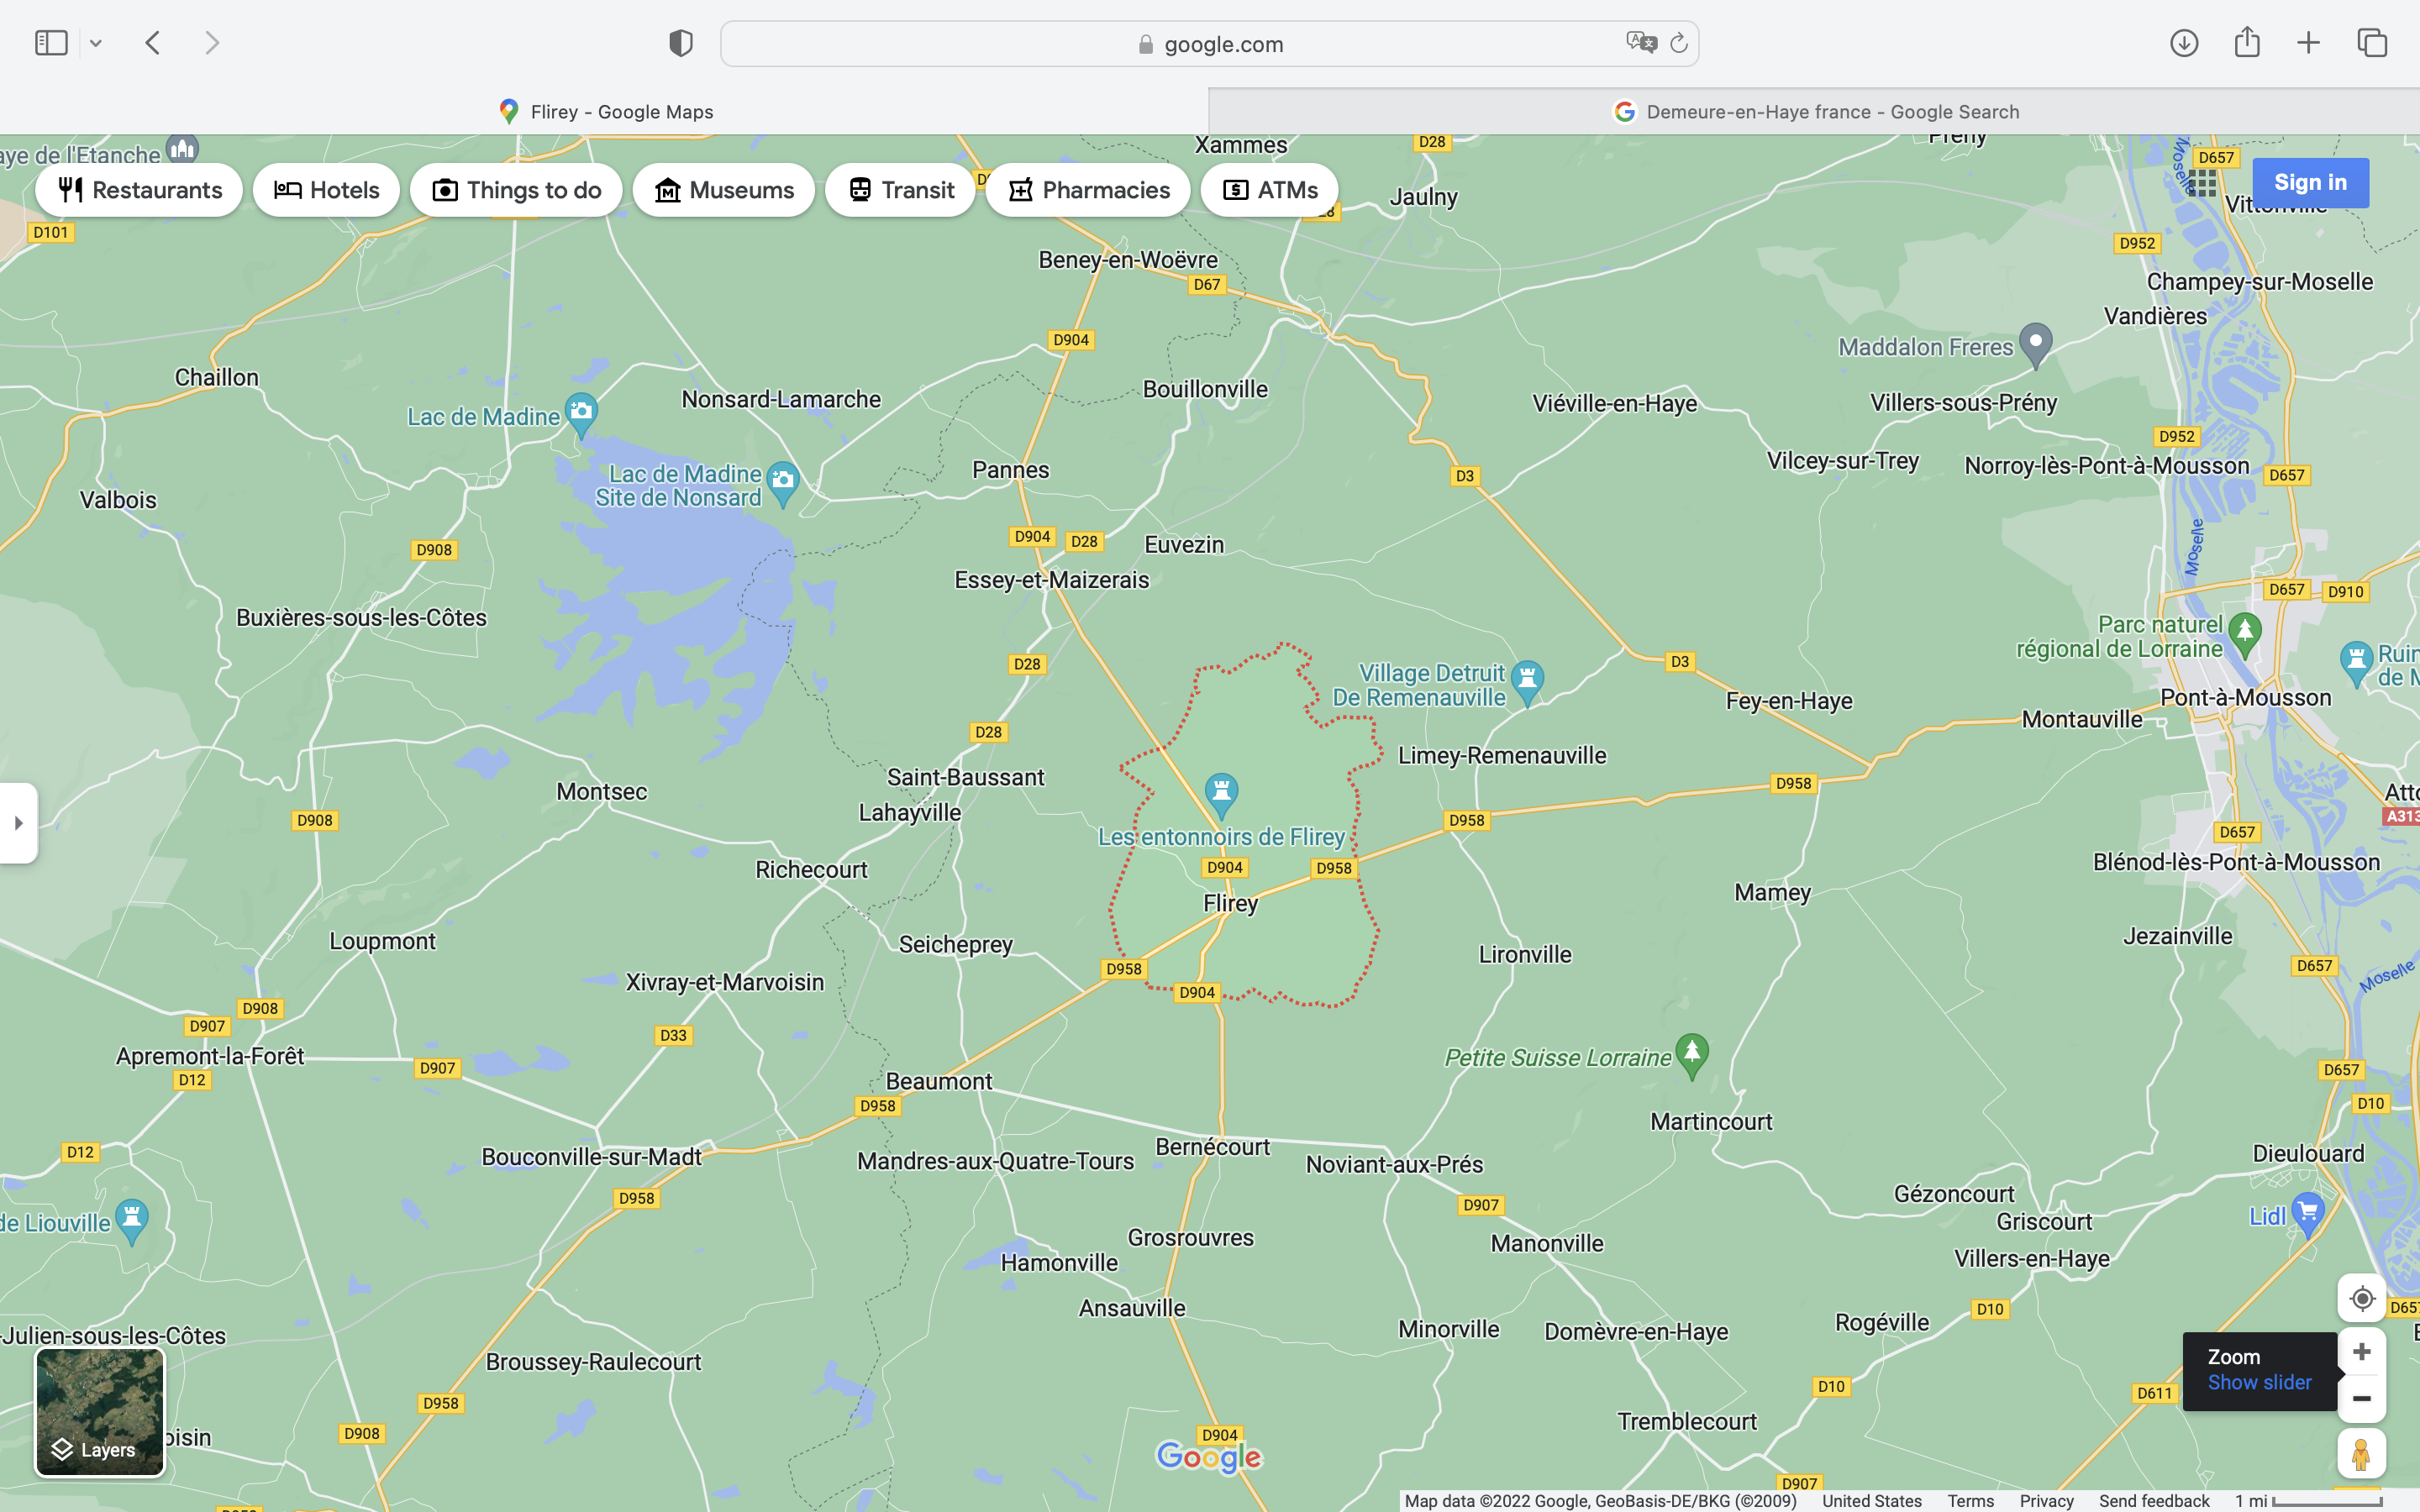Click the Safari translate page icon

[1641, 43]
